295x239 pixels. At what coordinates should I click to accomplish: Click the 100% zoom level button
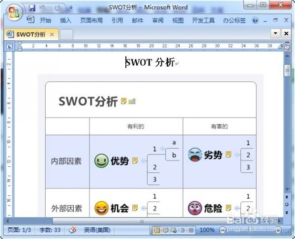207,230
